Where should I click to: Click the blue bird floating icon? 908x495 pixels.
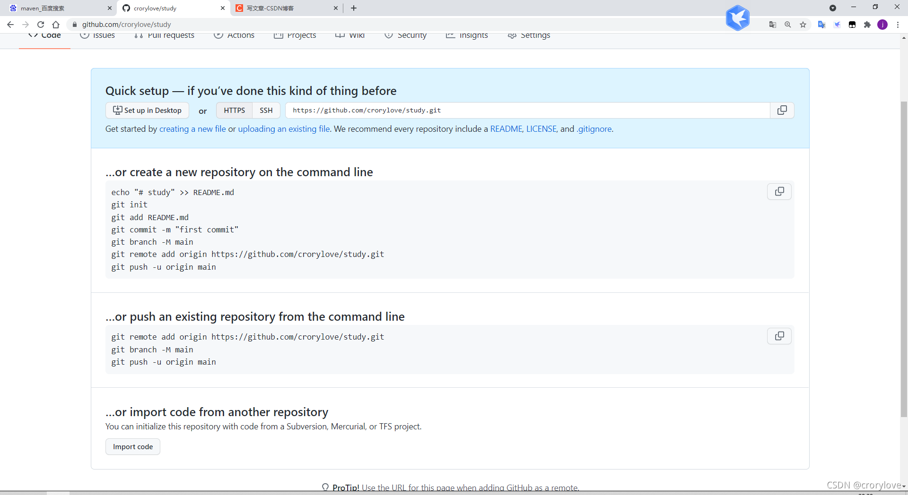(x=738, y=18)
